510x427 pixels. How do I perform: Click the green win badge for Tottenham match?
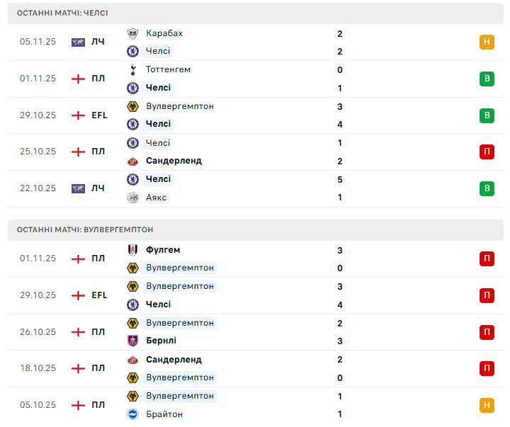click(x=487, y=79)
